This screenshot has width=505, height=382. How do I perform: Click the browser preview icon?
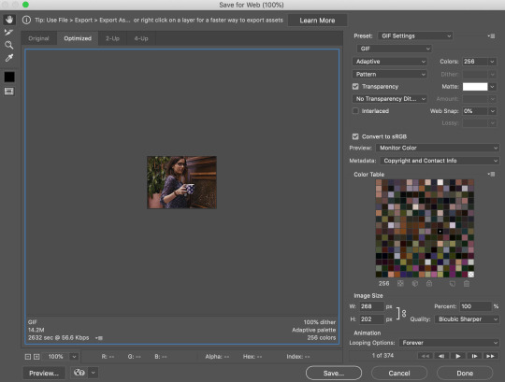(x=79, y=373)
